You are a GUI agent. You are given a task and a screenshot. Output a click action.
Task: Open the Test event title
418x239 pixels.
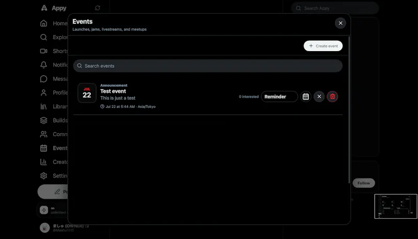[113, 91]
